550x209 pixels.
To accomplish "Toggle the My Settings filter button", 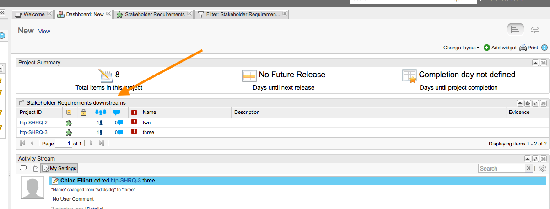I will pos(59,168).
